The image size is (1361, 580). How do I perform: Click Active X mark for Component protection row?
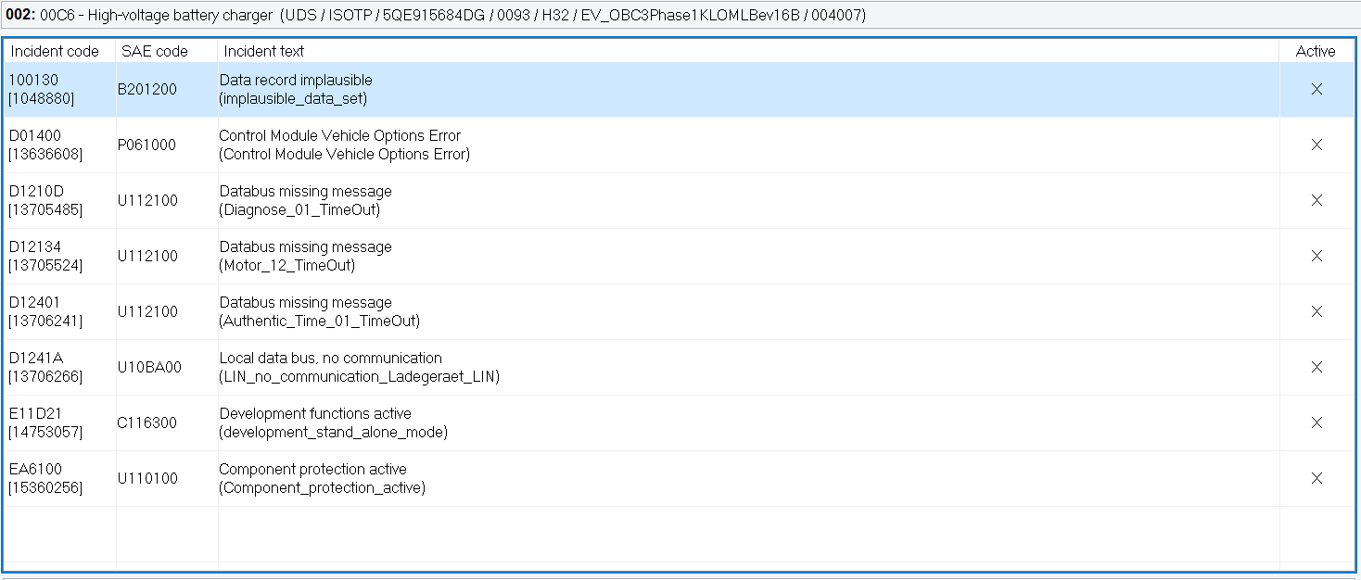(x=1316, y=478)
